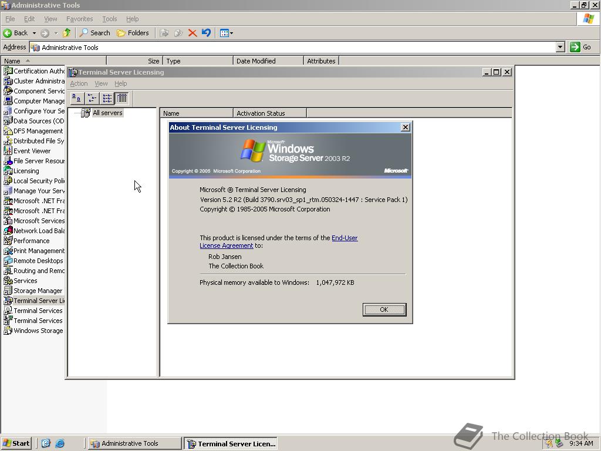Select the Routing and Remote Access icon

(x=8, y=270)
